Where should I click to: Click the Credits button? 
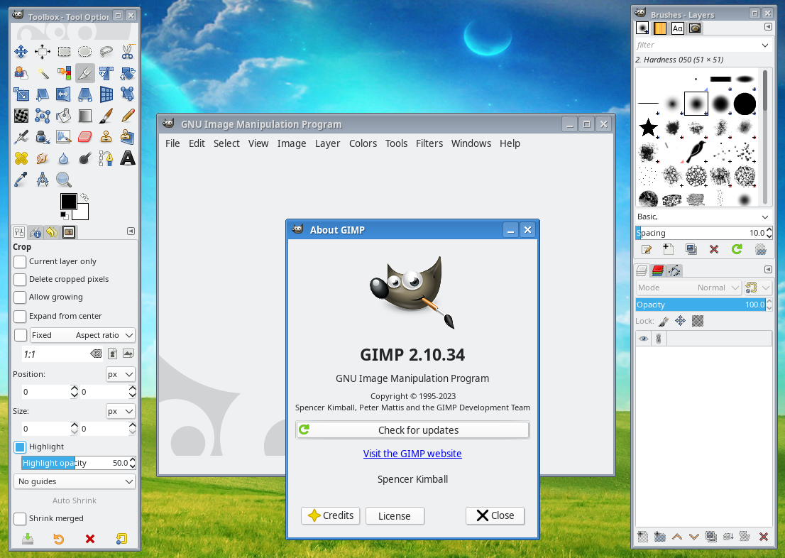331,515
